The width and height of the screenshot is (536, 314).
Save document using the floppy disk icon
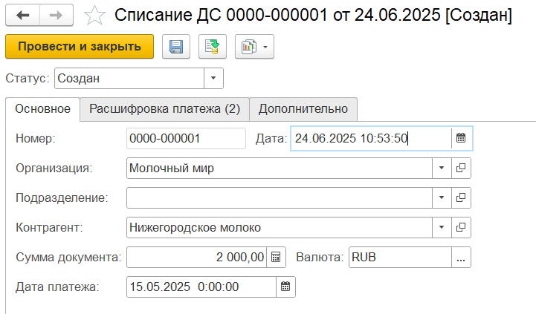click(176, 47)
